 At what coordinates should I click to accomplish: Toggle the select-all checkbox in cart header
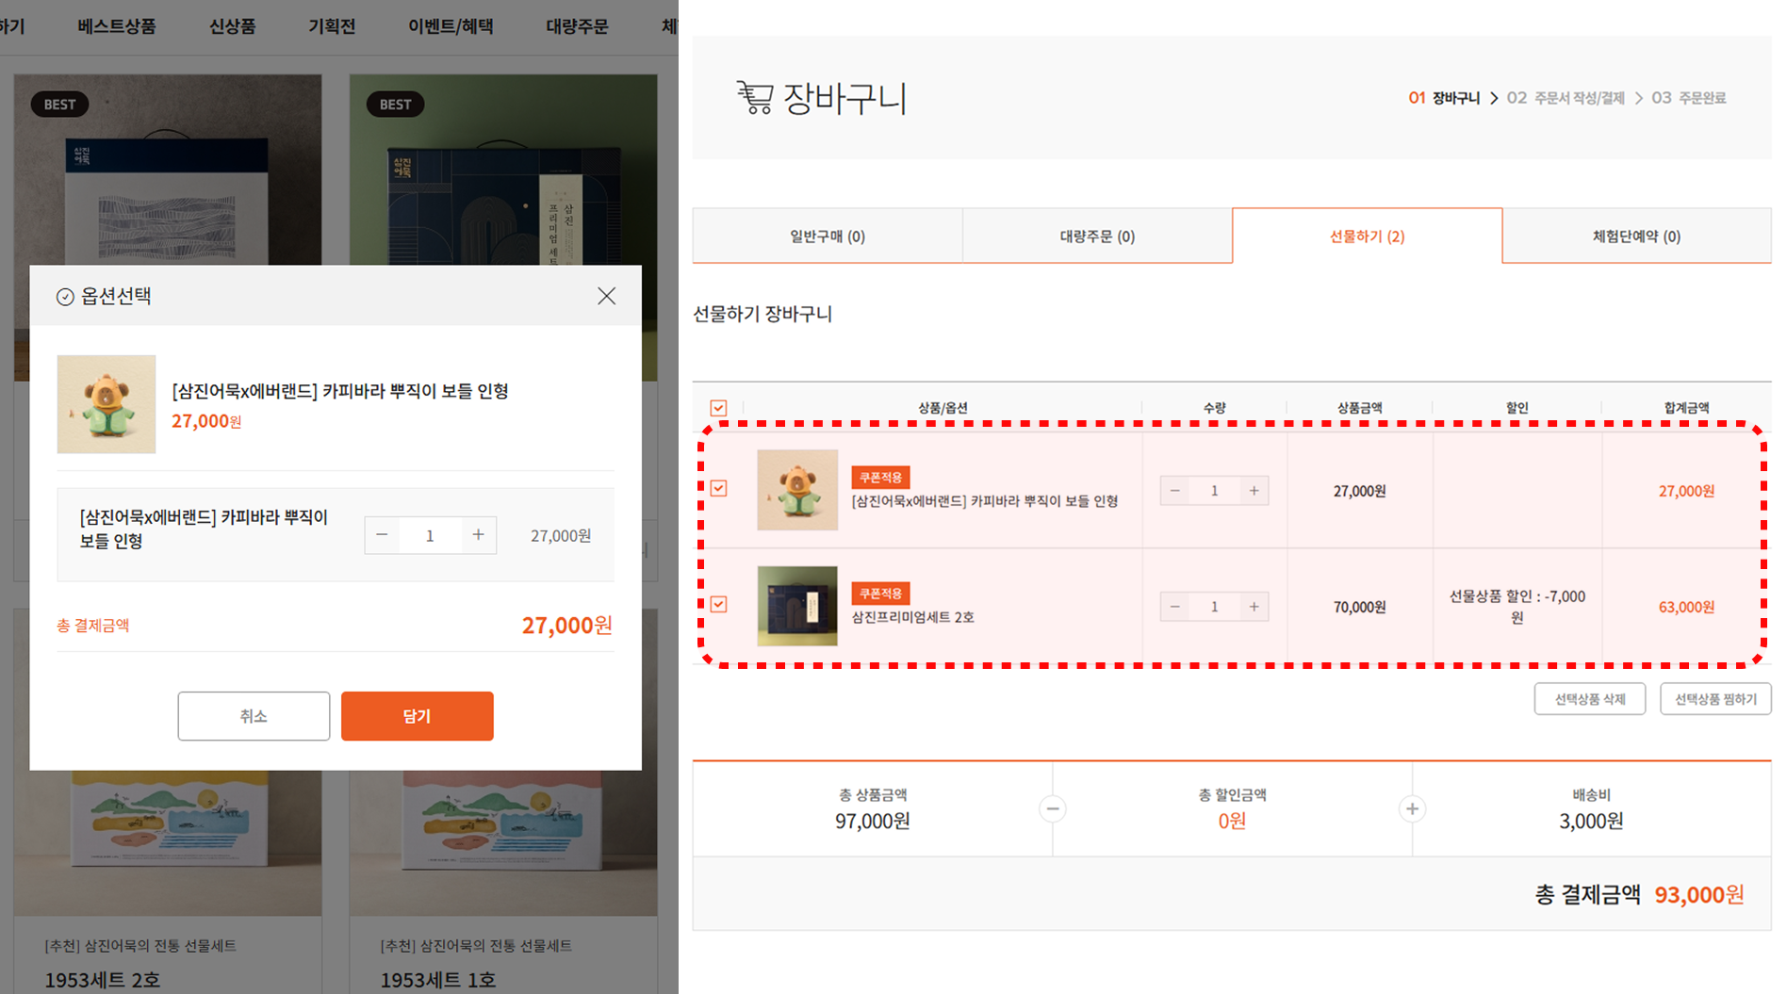[x=718, y=408]
